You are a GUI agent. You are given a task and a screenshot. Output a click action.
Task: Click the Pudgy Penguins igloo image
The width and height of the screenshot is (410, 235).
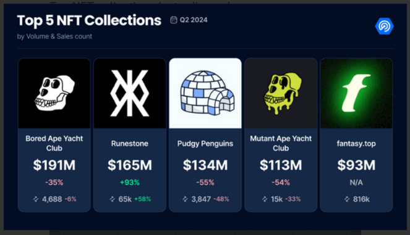(x=205, y=93)
